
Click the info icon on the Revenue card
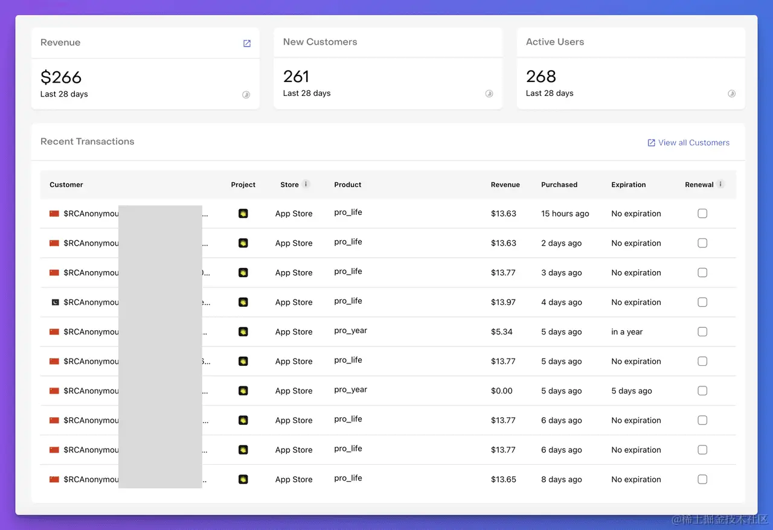(x=246, y=95)
